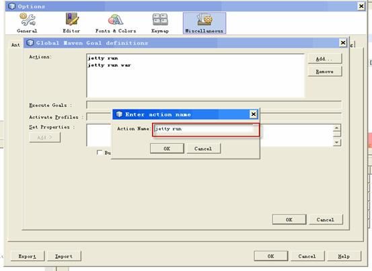This screenshot has height=271, width=372.
Task: Click OK in Global Maven Goal definitions dialog
Action: 289,219
